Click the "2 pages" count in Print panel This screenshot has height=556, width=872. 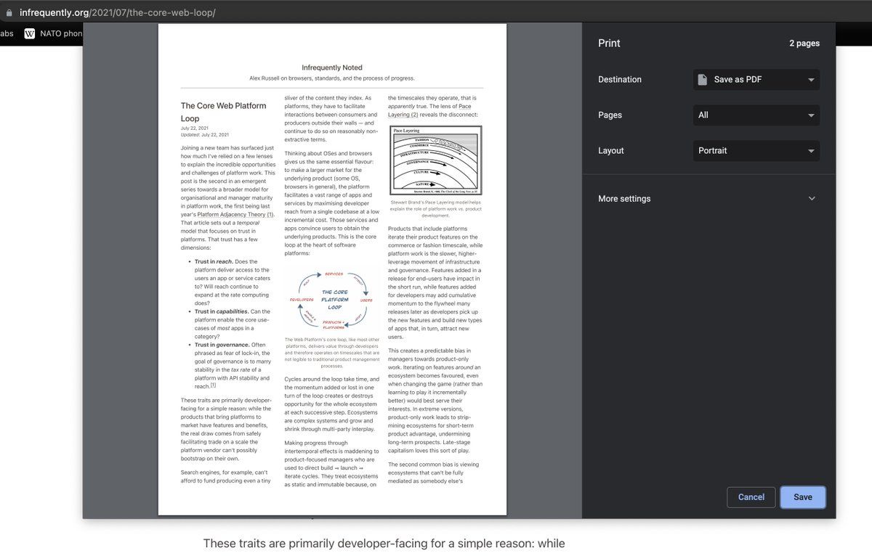[804, 44]
